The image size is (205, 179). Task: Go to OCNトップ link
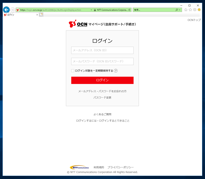click(x=194, y=20)
